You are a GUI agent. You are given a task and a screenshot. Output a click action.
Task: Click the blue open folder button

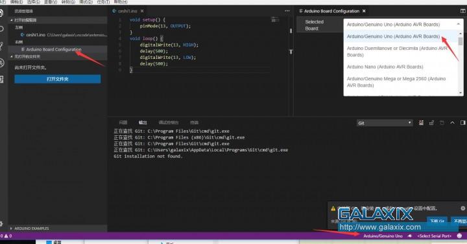click(58, 79)
